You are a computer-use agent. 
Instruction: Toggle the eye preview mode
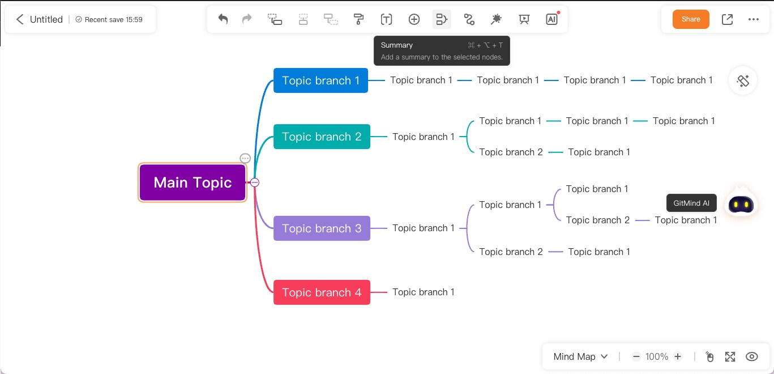pos(752,356)
